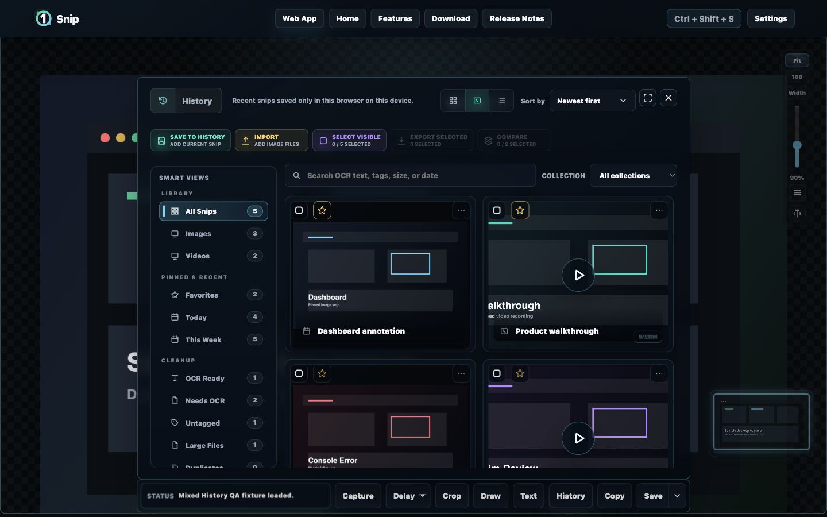The image size is (827, 517).
Task: Open the Release Notes nav item
Action: coord(517,18)
